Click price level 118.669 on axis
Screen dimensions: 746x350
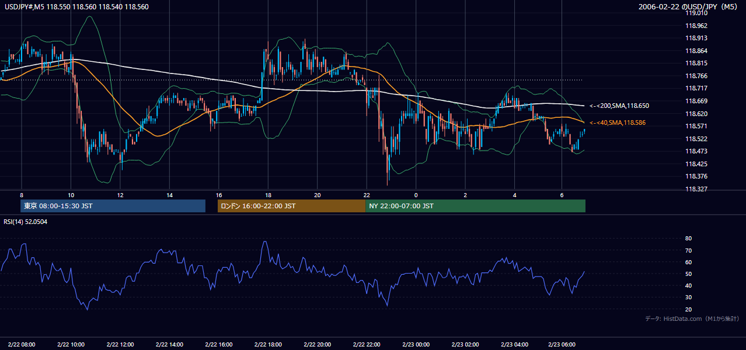696,101
